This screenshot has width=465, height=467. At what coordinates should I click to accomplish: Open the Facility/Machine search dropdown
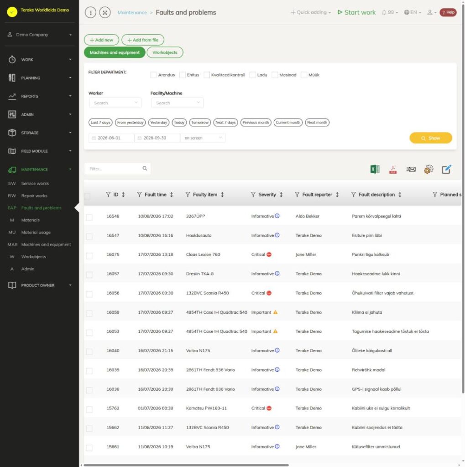pos(178,103)
